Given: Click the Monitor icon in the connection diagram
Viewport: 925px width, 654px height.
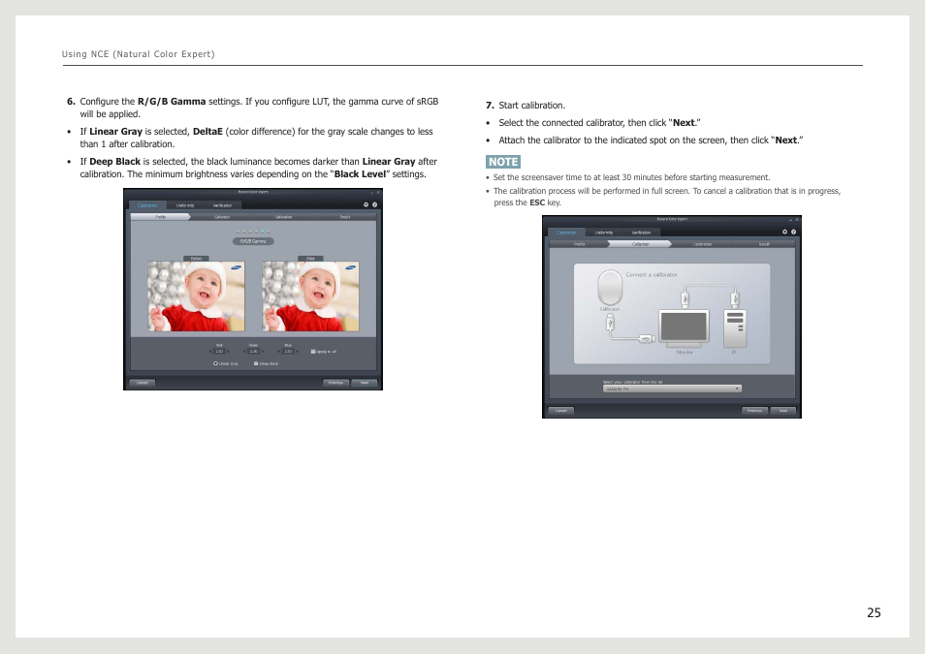Looking at the screenshot, I should [x=685, y=327].
